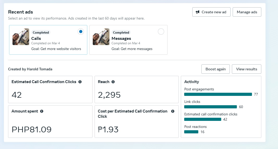Click the Post reactions activity bar
The width and height of the screenshot is (278, 149).
point(191,132)
